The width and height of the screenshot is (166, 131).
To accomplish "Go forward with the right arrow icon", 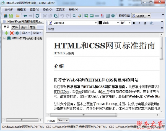I will pos(31,16).
